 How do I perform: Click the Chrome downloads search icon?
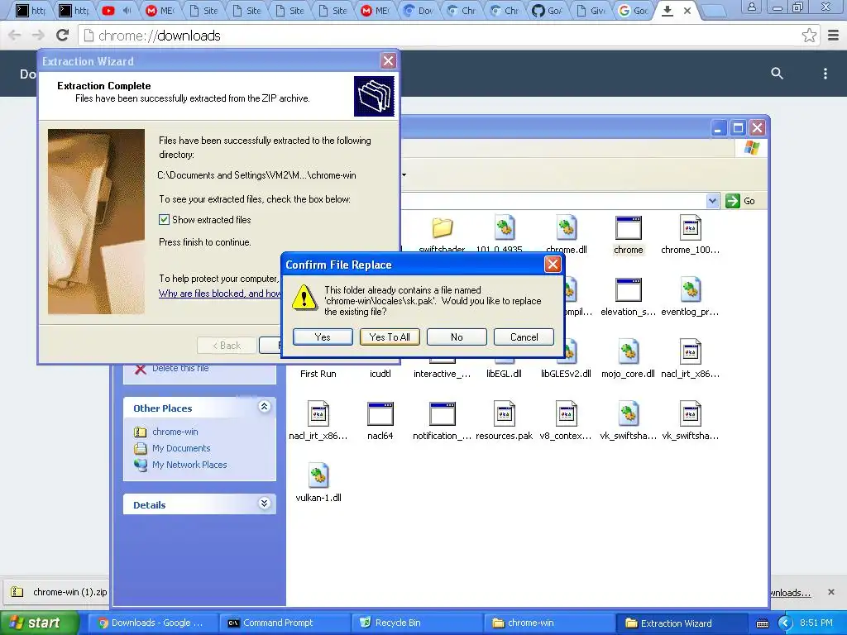tap(777, 74)
